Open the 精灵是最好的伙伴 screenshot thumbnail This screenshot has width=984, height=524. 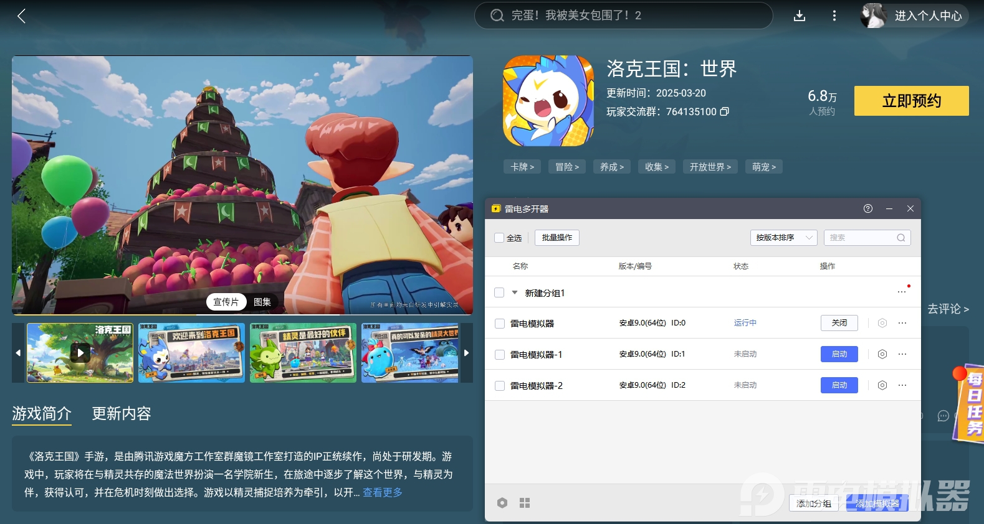[303, 353]
